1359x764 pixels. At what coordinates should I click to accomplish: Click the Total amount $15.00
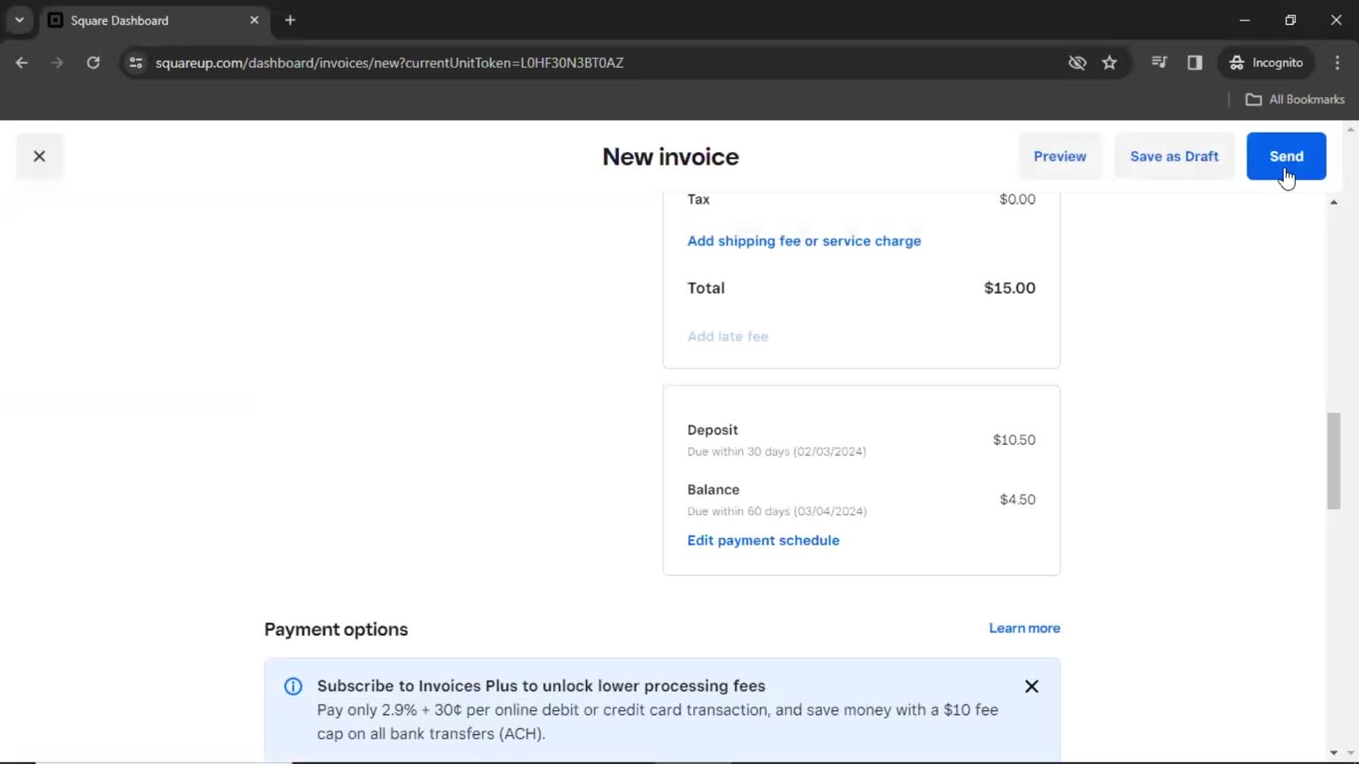[x=1009, y=289]
